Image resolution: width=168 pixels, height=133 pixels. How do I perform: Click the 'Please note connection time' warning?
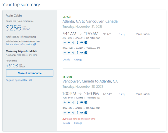pos(79,119)
